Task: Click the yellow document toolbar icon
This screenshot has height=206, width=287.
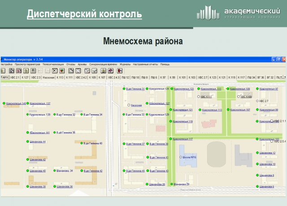Action: click(26, 71)
